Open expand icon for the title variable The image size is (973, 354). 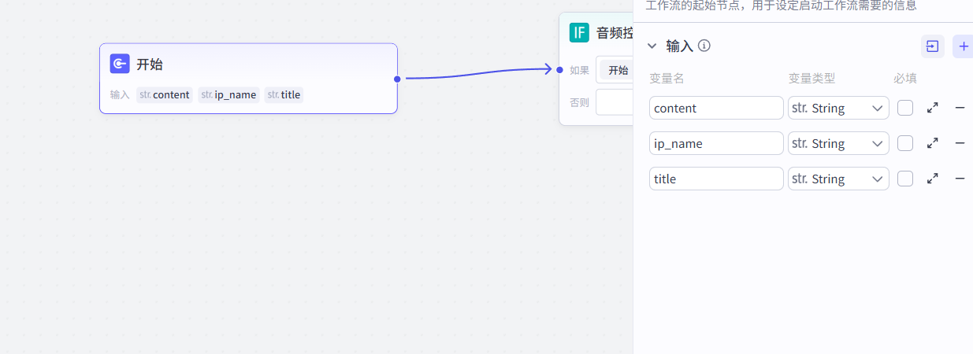pos(933,179)
